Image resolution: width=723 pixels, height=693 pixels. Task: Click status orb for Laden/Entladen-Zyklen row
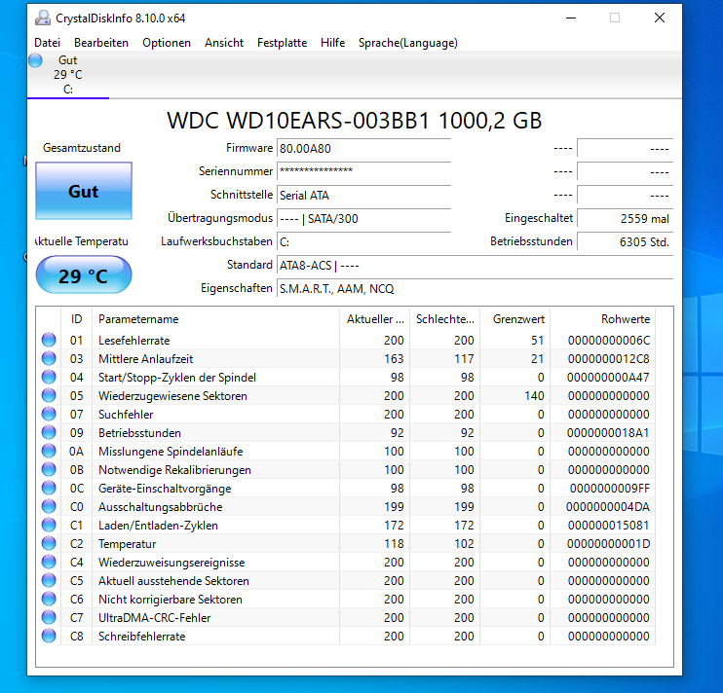pos(49,525)
